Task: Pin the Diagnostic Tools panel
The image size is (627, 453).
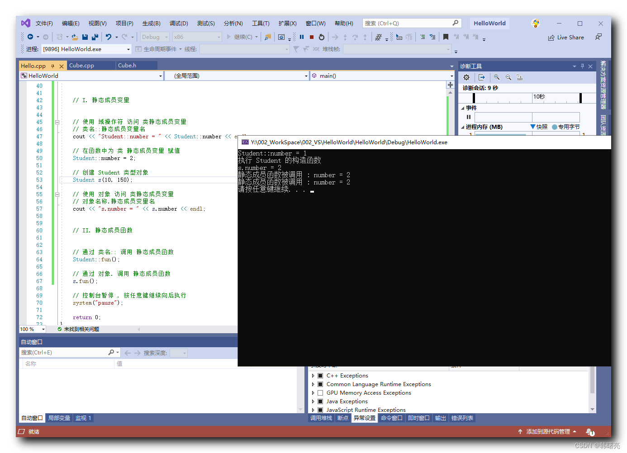Action: tap(582, 66)
